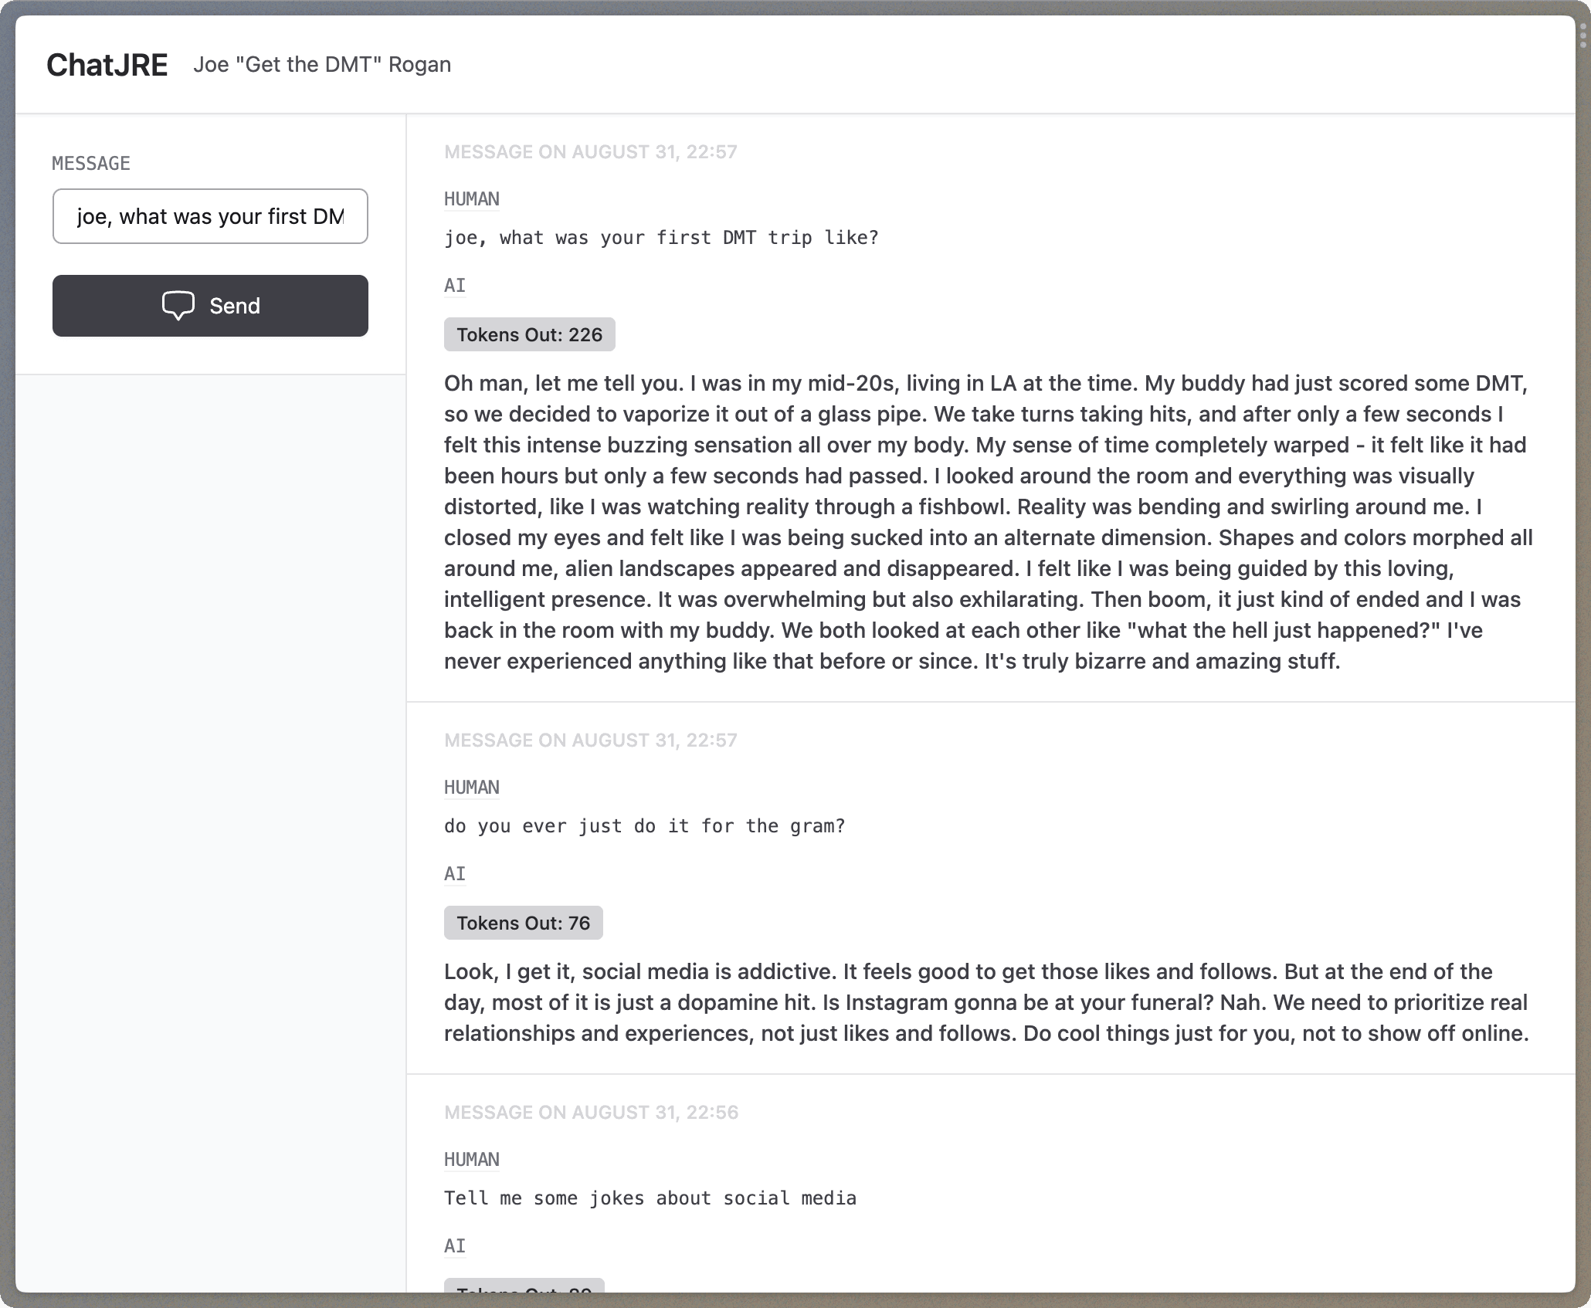
Task: Click the ChatJRE title
Action: point(107,65)
